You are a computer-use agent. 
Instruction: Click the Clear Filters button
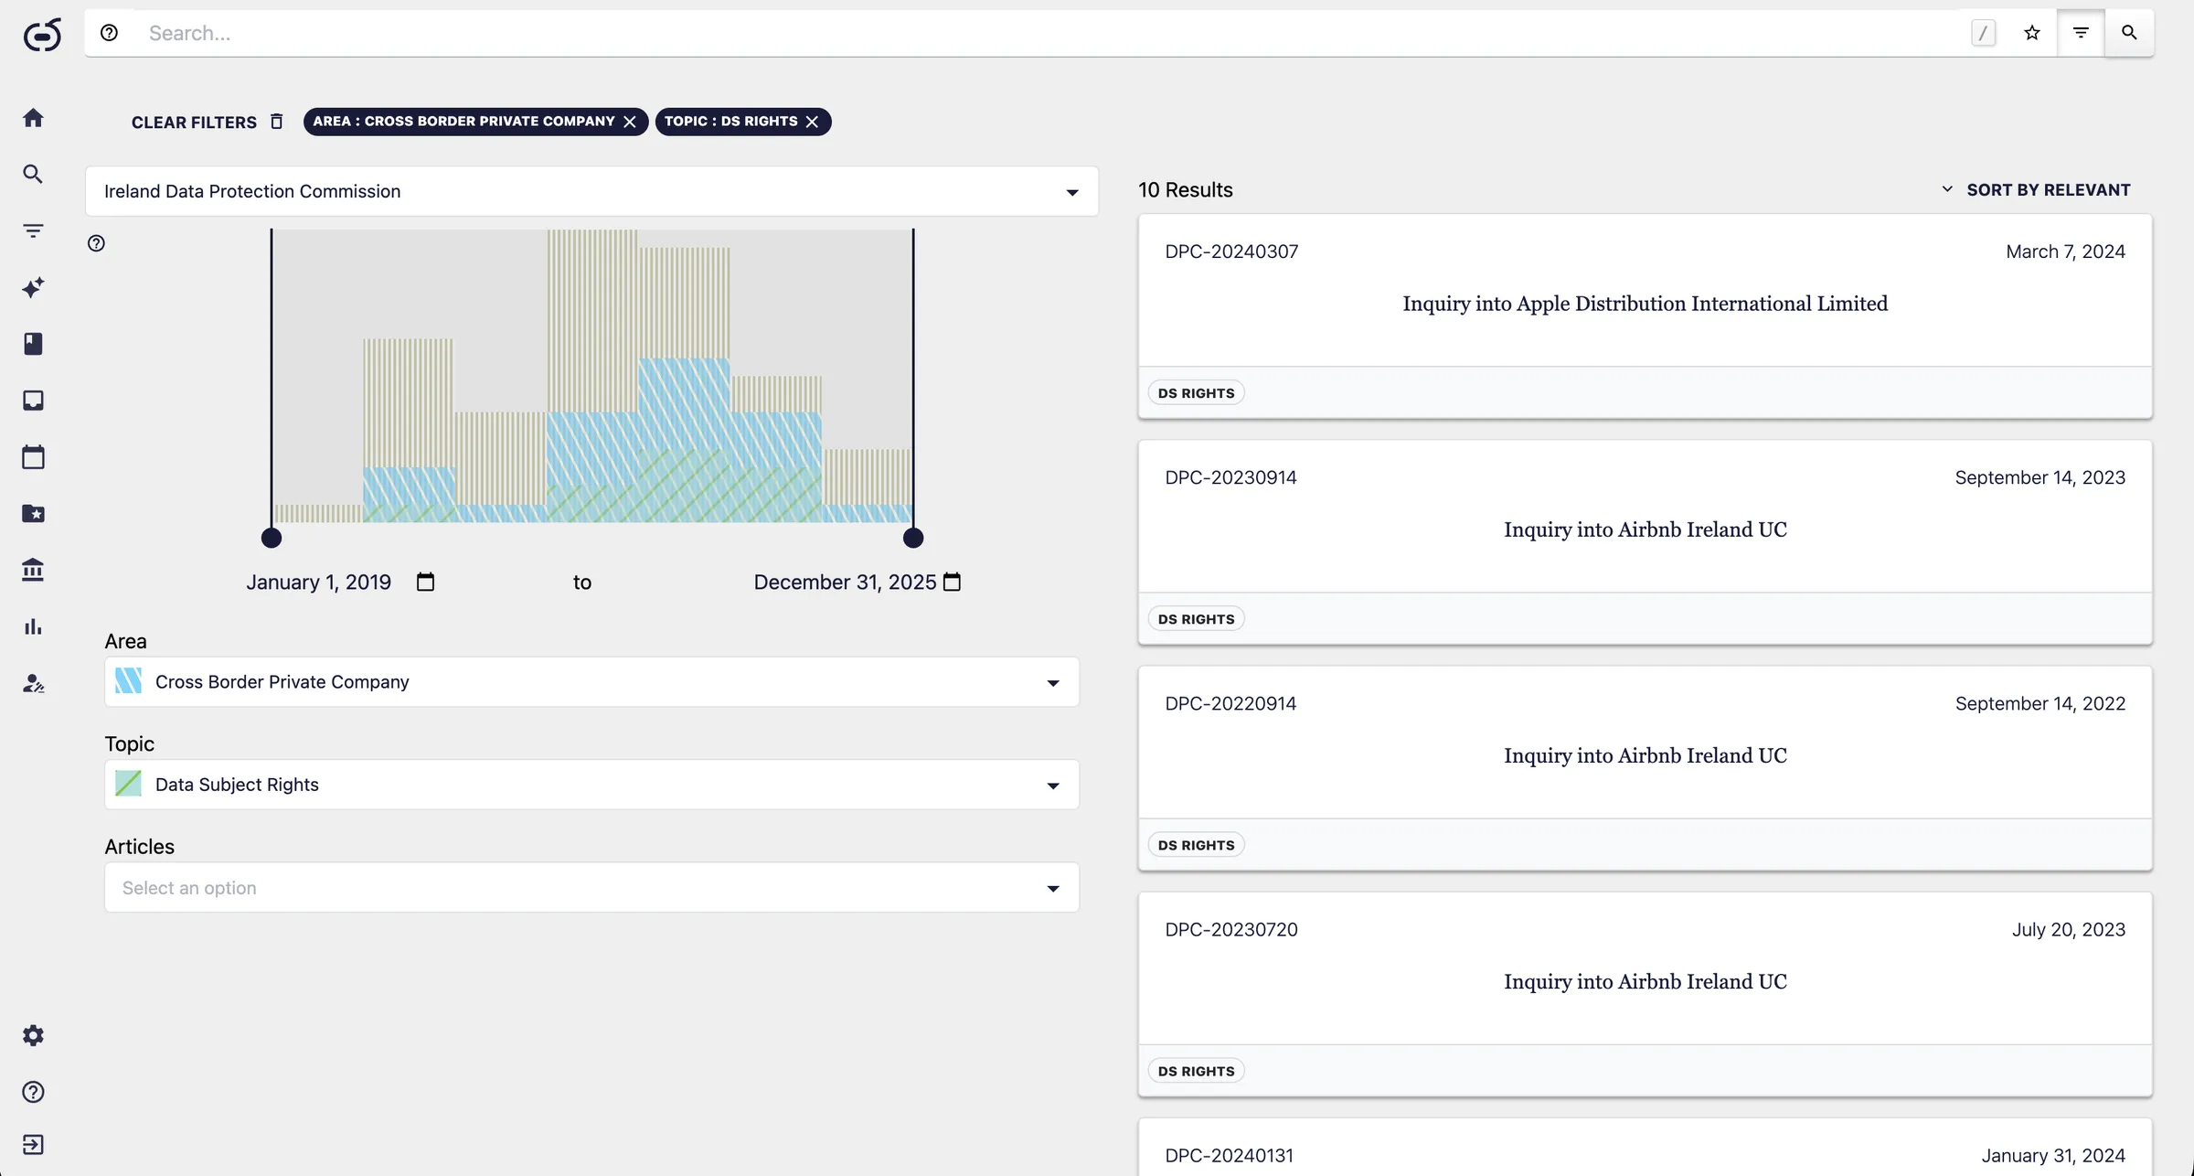point(207,122)
